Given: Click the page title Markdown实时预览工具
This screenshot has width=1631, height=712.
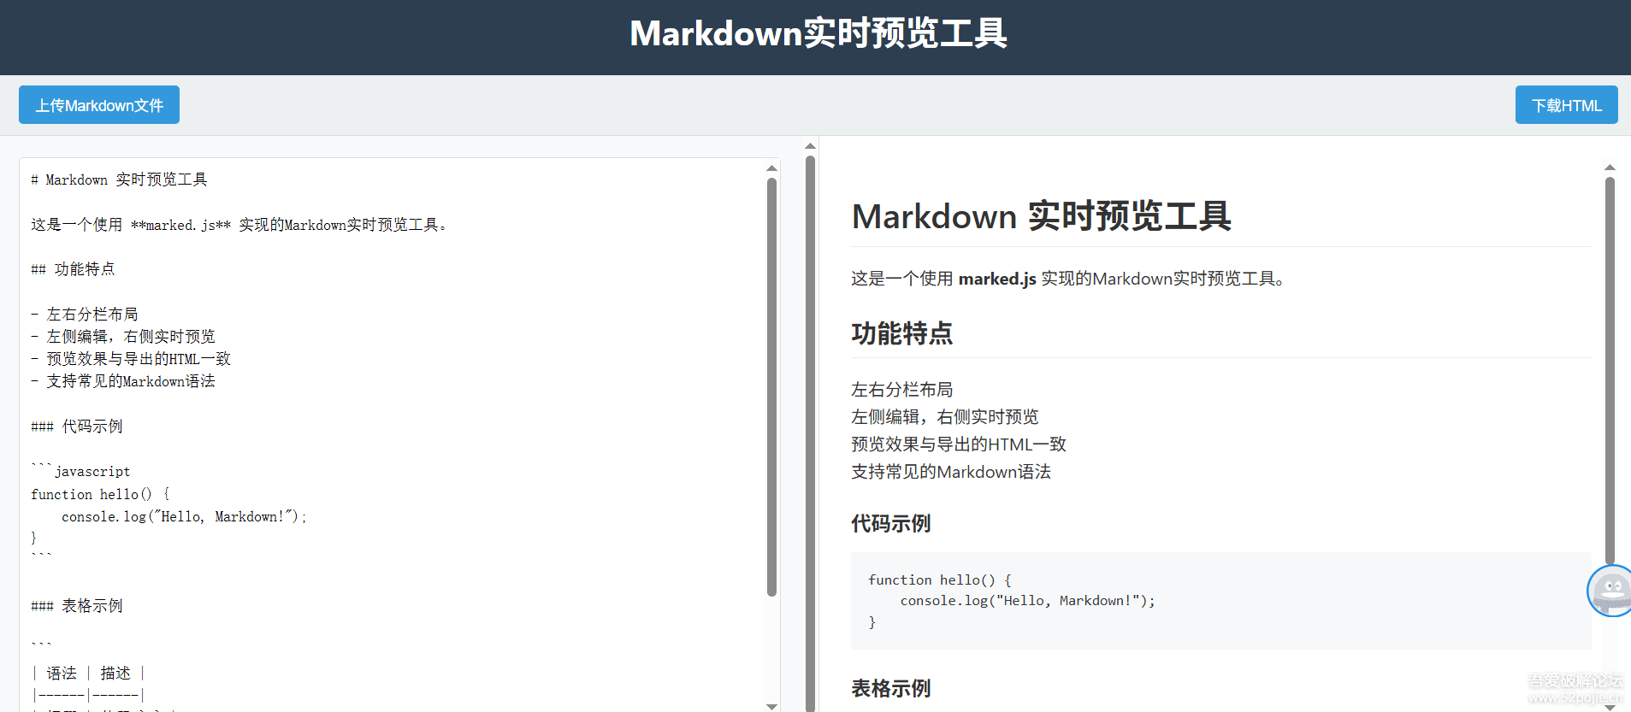Looking at the screenshot, I should (818, 33).
